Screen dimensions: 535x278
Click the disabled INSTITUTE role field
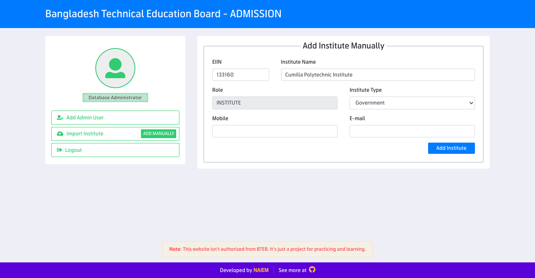point(275,103)
